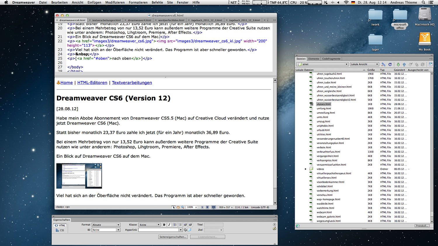Click the Check In files icon
Image resolution: width=438 pixels, height=246 pixels.
417,64
